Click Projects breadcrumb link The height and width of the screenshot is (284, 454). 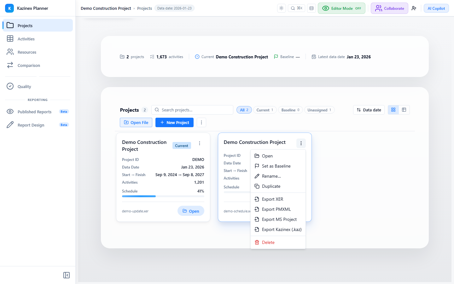point(144,8)
